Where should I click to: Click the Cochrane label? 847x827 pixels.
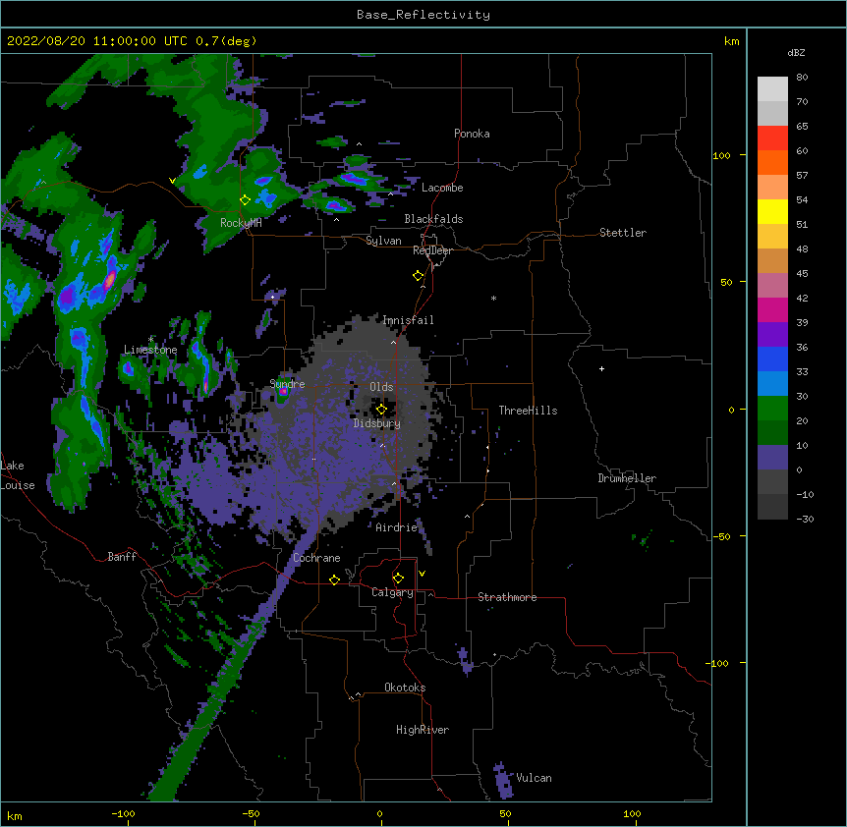(316, 558)
